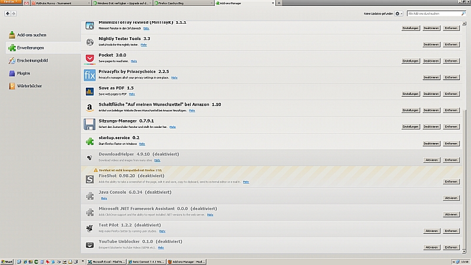Click the forward arrow button
471x265 pixels.
click(14, 14)
